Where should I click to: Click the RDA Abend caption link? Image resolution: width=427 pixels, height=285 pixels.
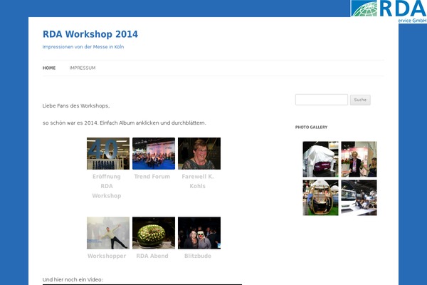click(152, 256)
